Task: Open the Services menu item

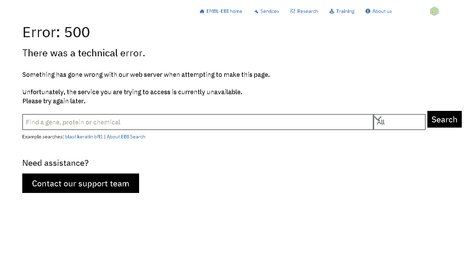Action: tap(269, 11)
